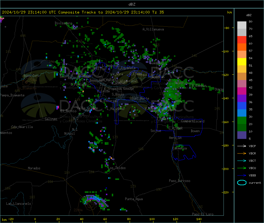Click the 100 km horizontal axis tick
Viewport: 264px width, 223px height.
(x=152, y=219)
